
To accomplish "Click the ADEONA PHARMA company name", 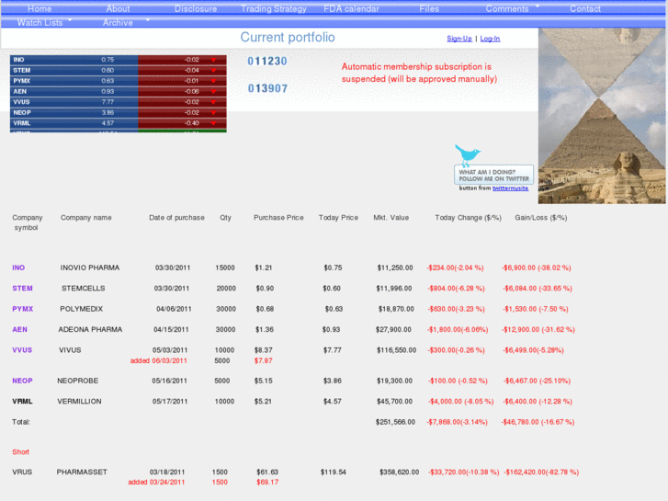I will click(x=90, y=329).
